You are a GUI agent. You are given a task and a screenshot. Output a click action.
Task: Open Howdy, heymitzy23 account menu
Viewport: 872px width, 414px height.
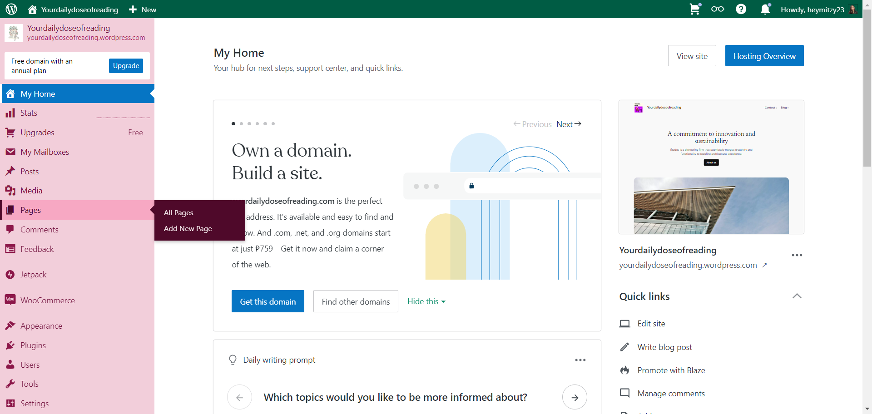(x=818, y=10)
